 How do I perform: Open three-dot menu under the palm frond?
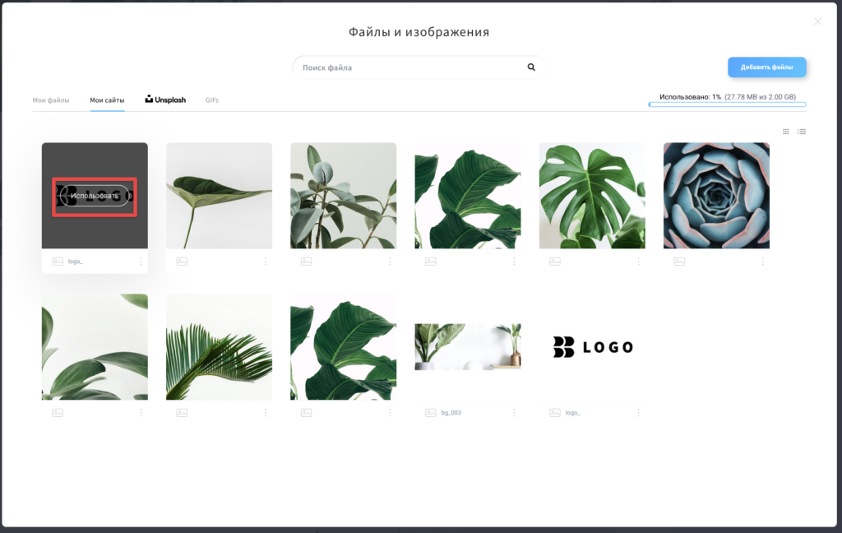pos(266,413)
